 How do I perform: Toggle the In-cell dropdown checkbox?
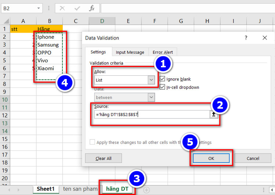point(162,87)
